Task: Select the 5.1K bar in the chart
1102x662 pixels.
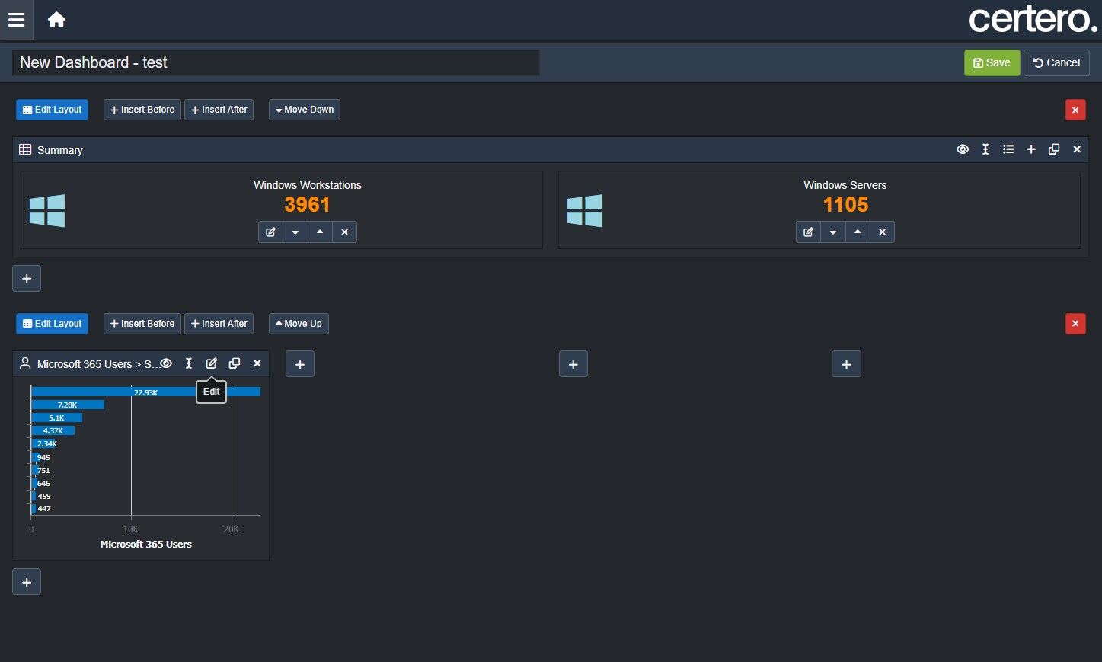Action: [x=56, y=417]
